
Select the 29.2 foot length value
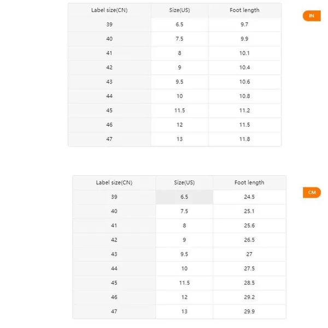[x=249, y=297]
